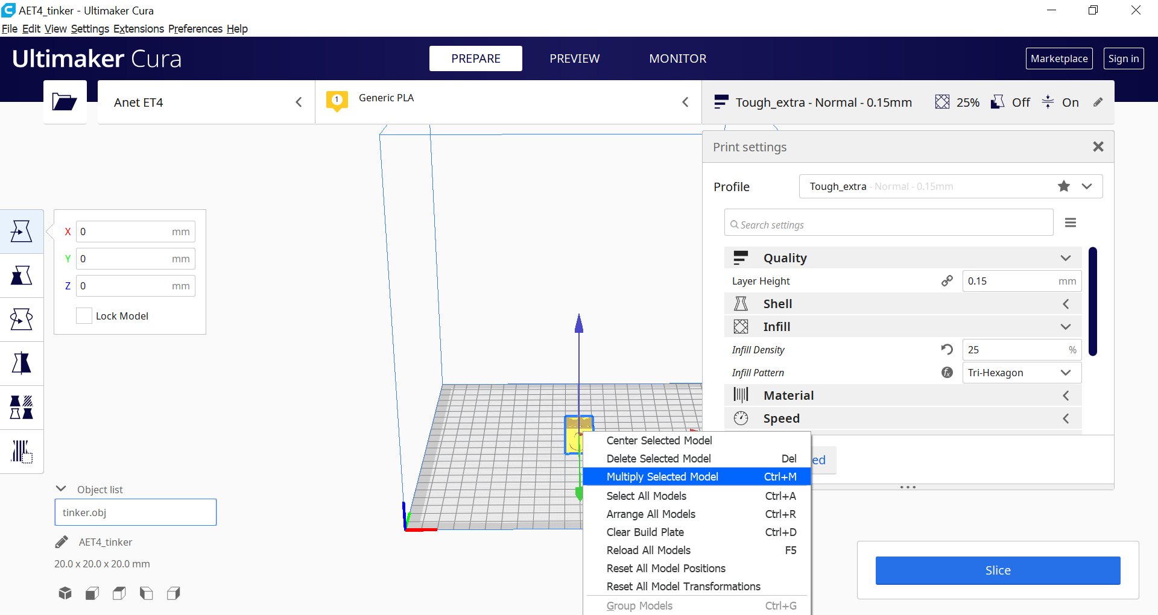Click the star icon in Profile field
Screen dimensions: 1158x615
(1064, 186)
